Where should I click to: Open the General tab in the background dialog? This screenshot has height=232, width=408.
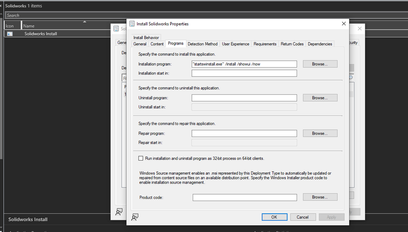122,42
